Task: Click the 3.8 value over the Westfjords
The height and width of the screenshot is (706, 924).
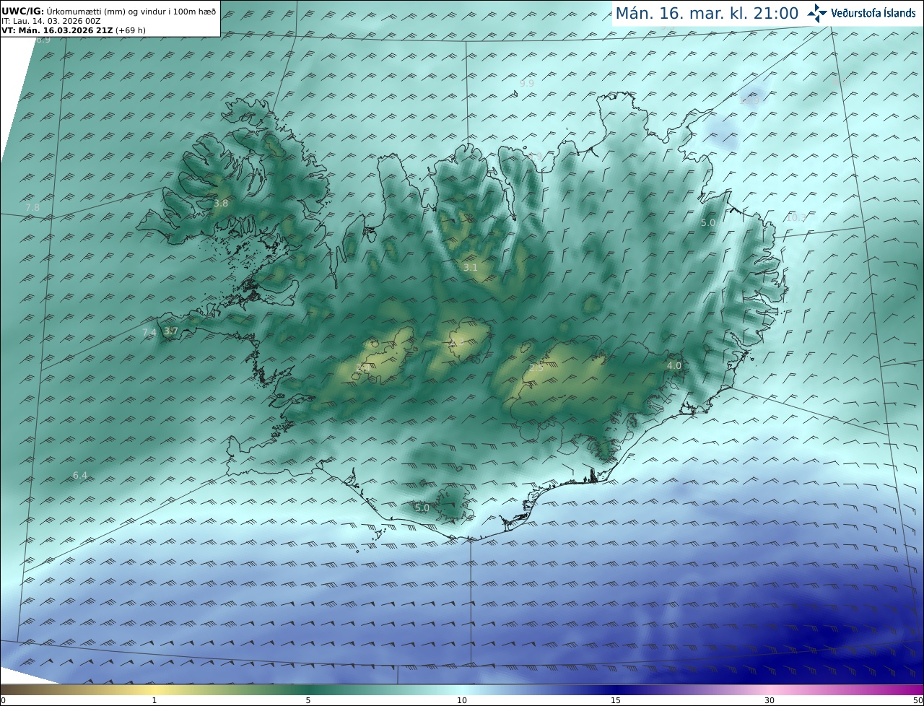Action: pos(221,204)
